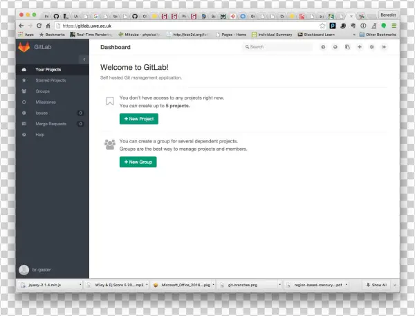
Task: Open Starred Projects in the sidebar
Action: (x=53, y=80)
